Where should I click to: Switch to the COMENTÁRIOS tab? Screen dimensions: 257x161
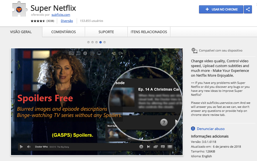coord(64,32)
